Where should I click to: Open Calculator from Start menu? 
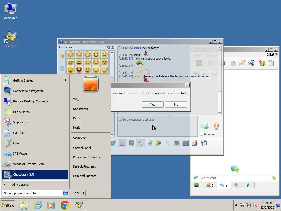pos(35,133)
